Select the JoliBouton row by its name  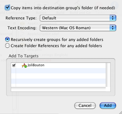point(36,65)
